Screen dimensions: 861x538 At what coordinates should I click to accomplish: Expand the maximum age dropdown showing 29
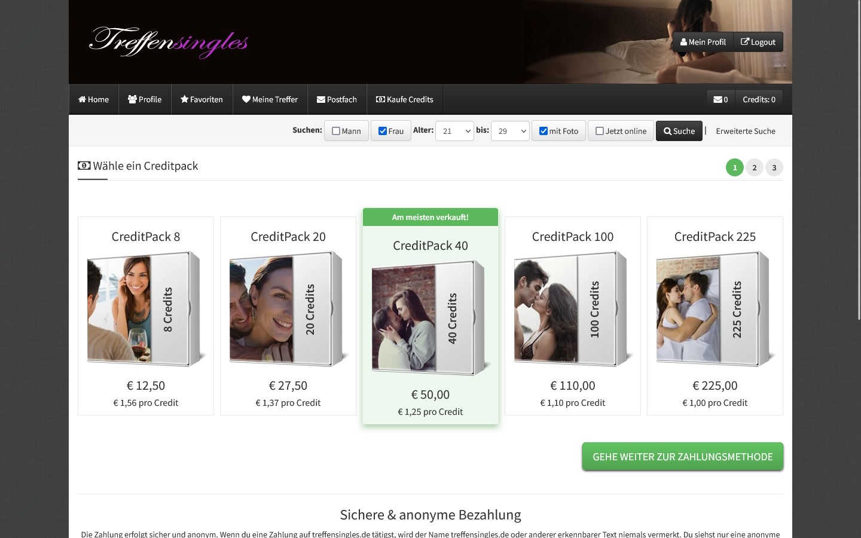click(510, 132)
